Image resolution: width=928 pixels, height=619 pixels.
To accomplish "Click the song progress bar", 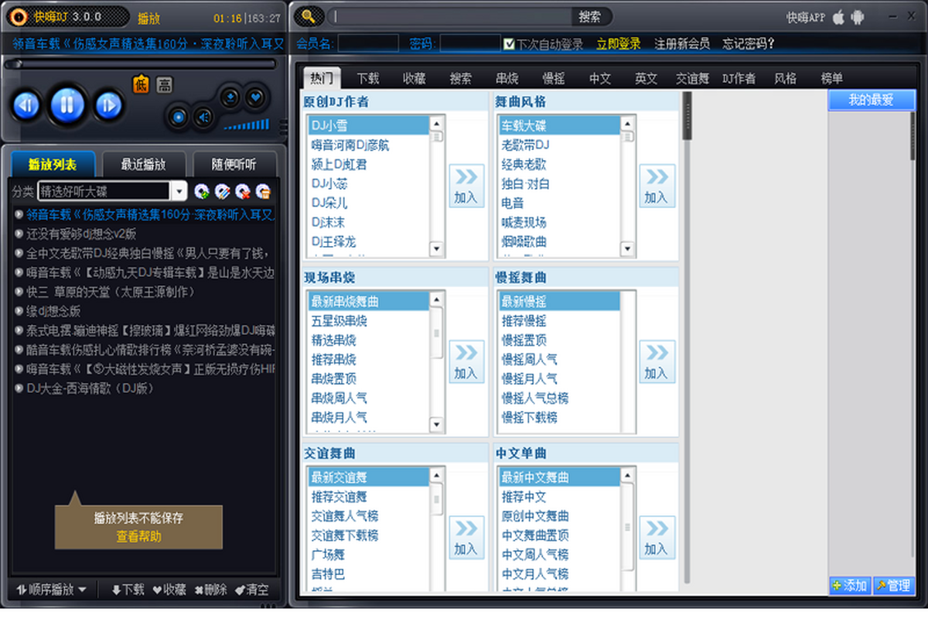I will (x=139, y=64).
